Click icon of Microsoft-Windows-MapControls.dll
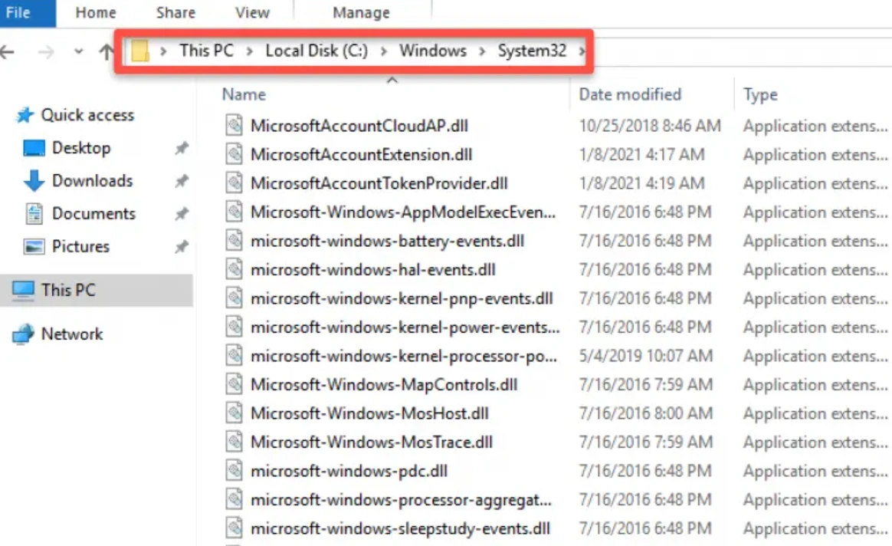Screen dimensions: 892x546 [x=234, y=383]
